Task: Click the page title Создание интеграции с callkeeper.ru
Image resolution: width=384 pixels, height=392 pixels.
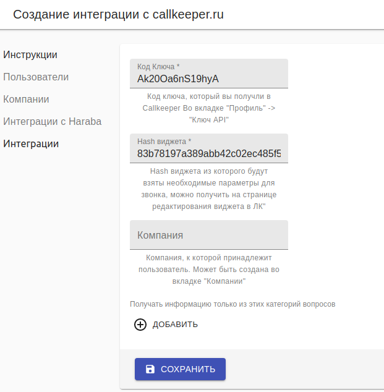Action: click(x=118, y=14)
